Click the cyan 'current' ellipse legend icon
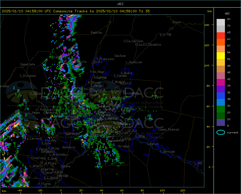The image size is (241, 194). click(x=221, y=132)
